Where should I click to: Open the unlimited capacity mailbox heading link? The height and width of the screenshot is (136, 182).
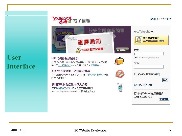[71, 71]
